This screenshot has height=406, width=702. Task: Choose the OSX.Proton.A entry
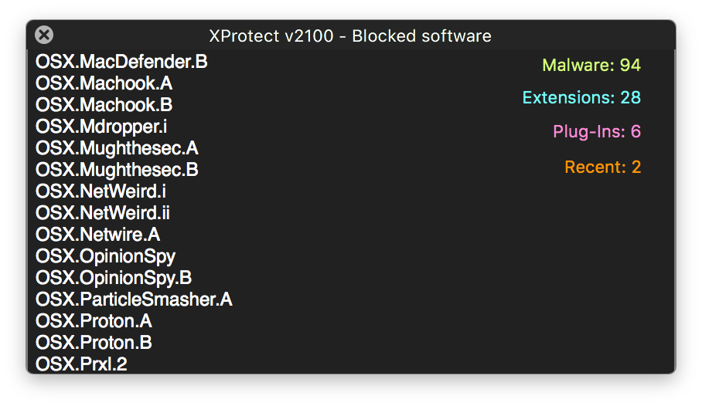94,321
